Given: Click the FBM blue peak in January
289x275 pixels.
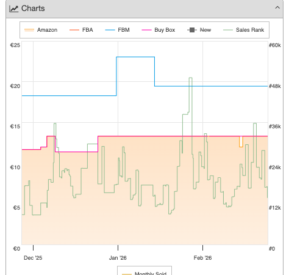Looking at the screenshot, I should [135, 57].
